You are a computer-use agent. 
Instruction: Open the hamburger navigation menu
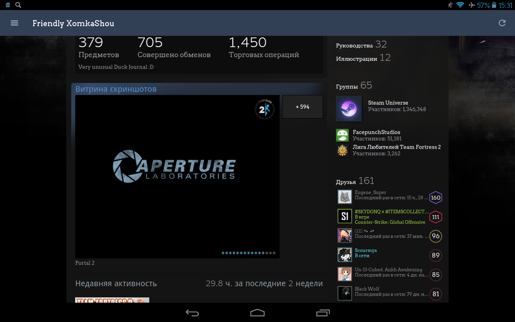point(14,23)
